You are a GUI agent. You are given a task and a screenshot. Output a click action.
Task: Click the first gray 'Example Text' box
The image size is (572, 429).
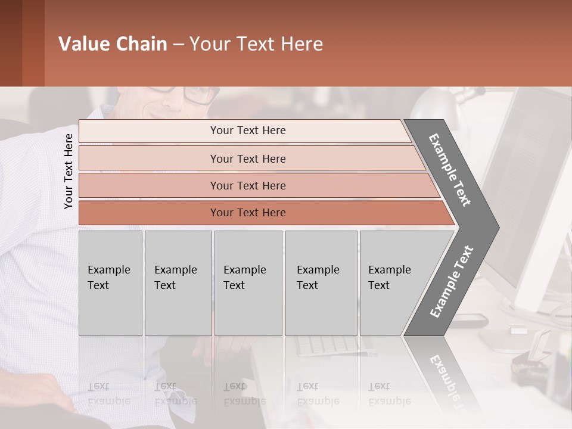click(111, 283)
